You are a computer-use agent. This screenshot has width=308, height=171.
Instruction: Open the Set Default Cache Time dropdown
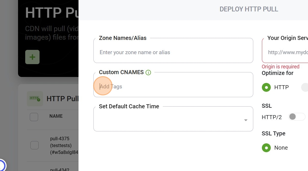click(x=173, y=119)
